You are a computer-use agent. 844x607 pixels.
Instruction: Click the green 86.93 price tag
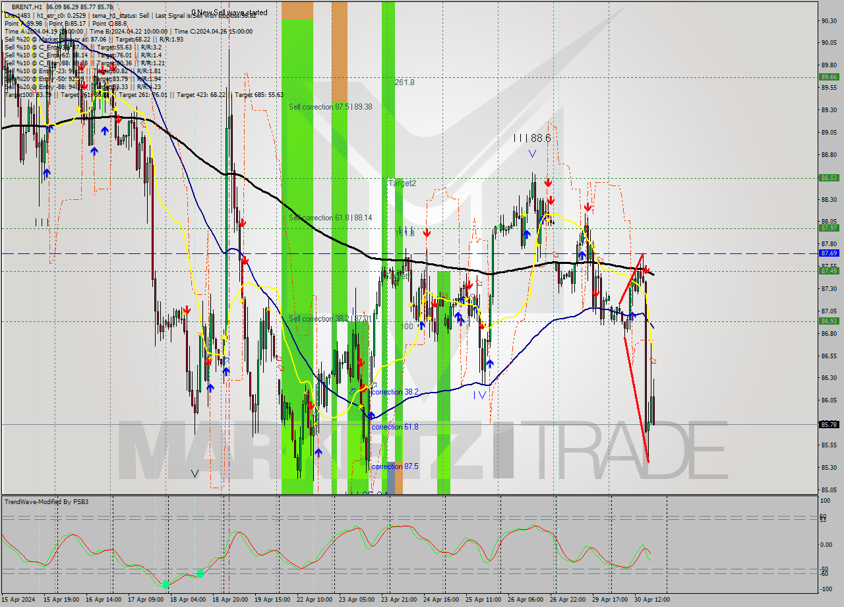pyautogui.click(x=829, y=321)
